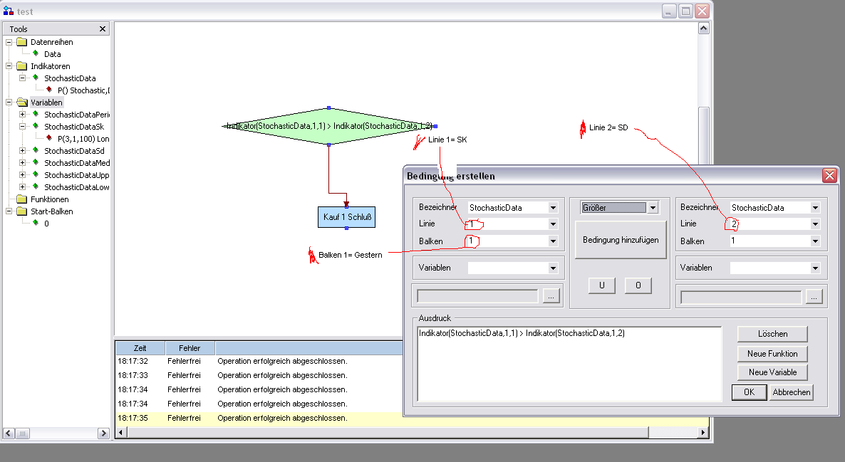Expand the StochasticDataSd variable node
Image resolution: width=845 pixels, height=462 pixels.
22,151
